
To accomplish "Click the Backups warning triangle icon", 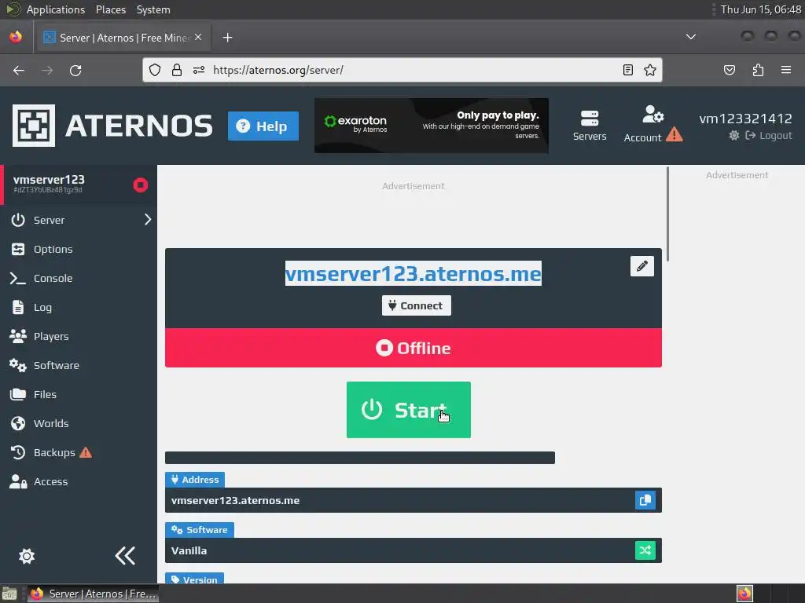I will pos(86,452).
